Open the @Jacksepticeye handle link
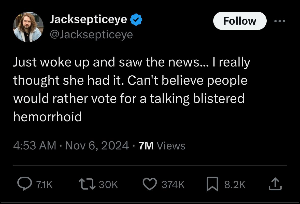Image resolution: width=300 pixels, height=204 pixels. pos(91,34)
